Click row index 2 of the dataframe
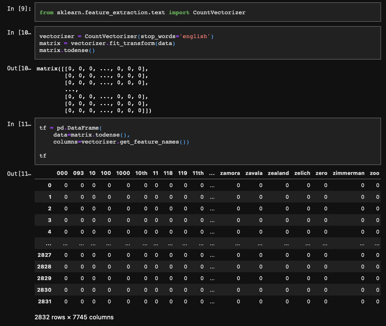386x326 pixels. pyautogui.click(x=49, y=209)
